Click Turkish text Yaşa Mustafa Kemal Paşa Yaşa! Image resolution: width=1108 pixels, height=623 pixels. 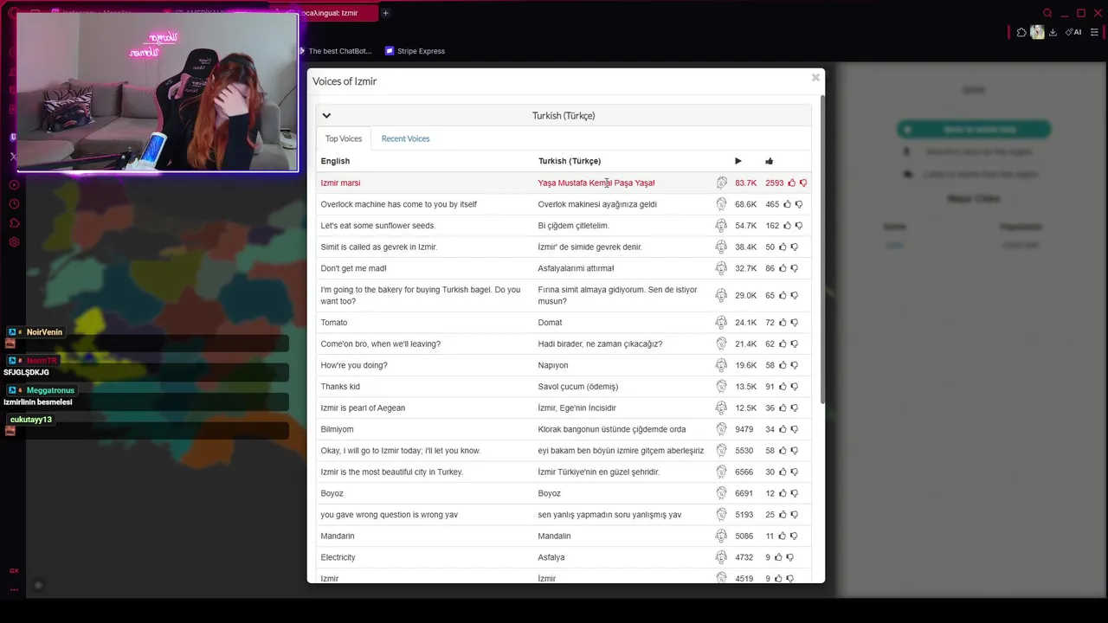click(x=596, y=183)
